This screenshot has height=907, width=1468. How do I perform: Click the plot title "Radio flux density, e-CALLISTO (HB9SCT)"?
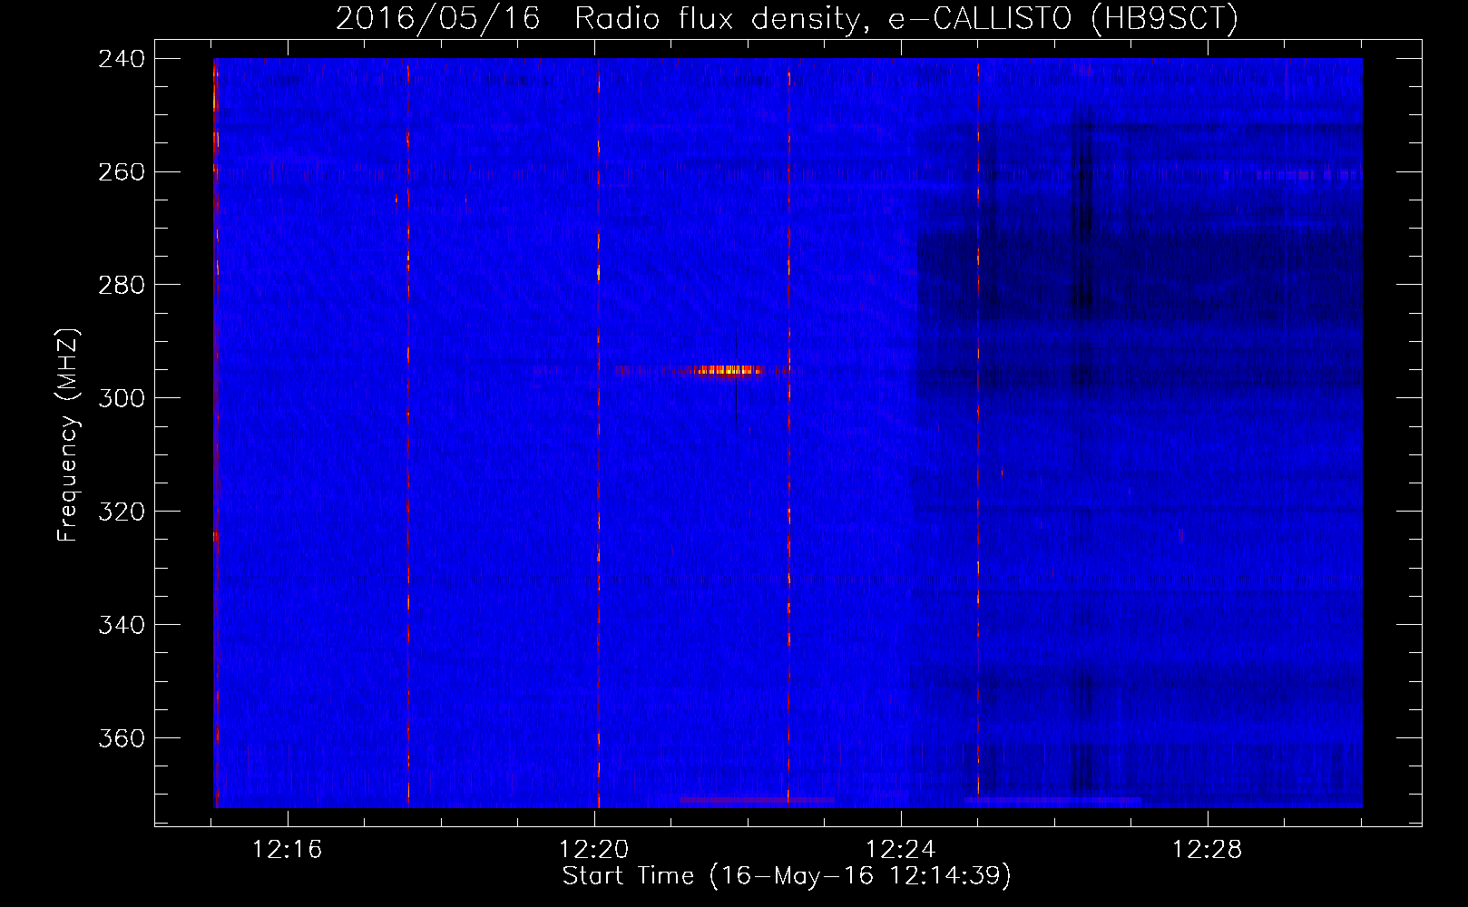click(x=905, y=18)
